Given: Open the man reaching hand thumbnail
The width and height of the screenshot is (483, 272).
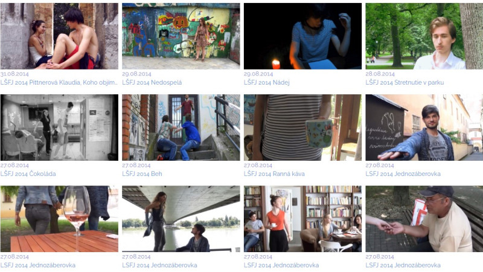Looking at the screenshot, I should [x=424, y=128].
